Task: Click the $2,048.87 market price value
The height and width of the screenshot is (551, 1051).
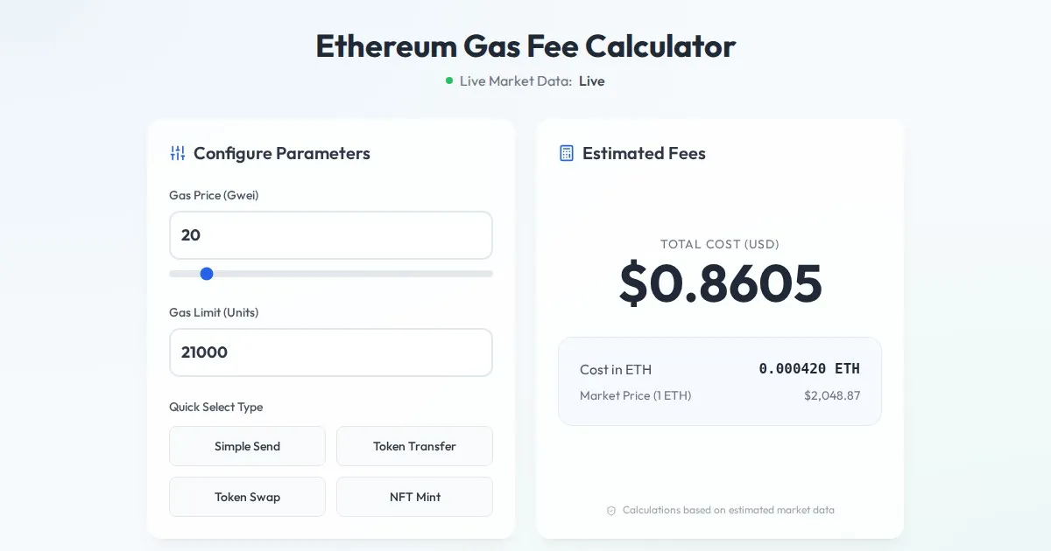Action: [832, 396]
